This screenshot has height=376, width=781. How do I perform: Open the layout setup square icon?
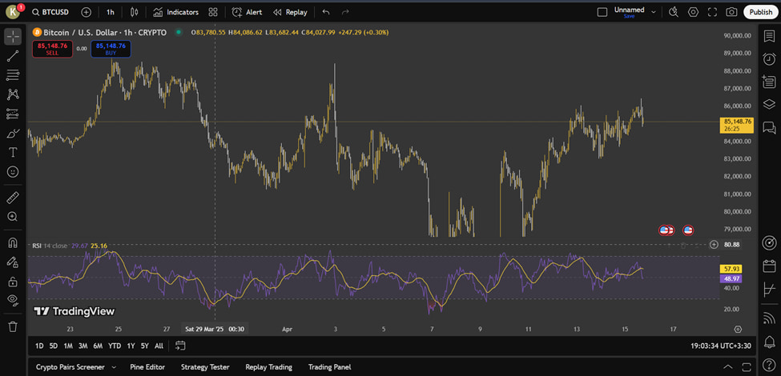click(602, 12)
